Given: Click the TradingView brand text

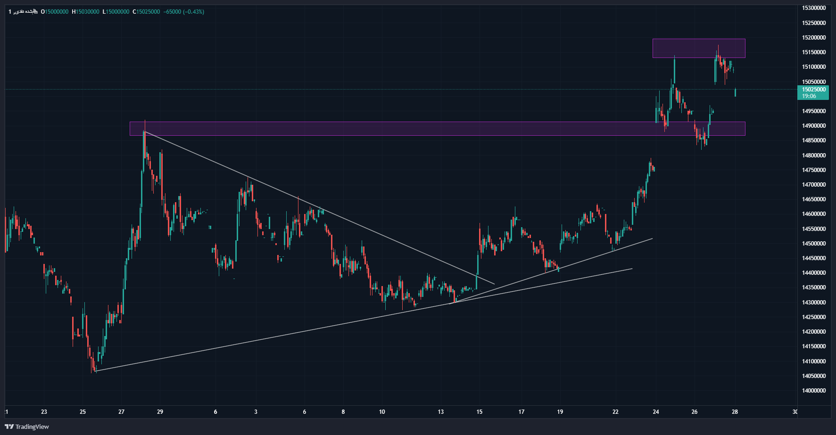Looking at the screenshot, I should [x=32, y=427].
